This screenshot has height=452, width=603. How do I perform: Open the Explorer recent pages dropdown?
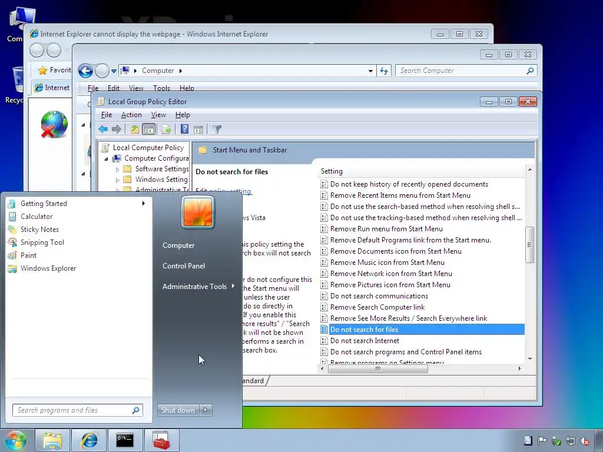coord(114,71)
